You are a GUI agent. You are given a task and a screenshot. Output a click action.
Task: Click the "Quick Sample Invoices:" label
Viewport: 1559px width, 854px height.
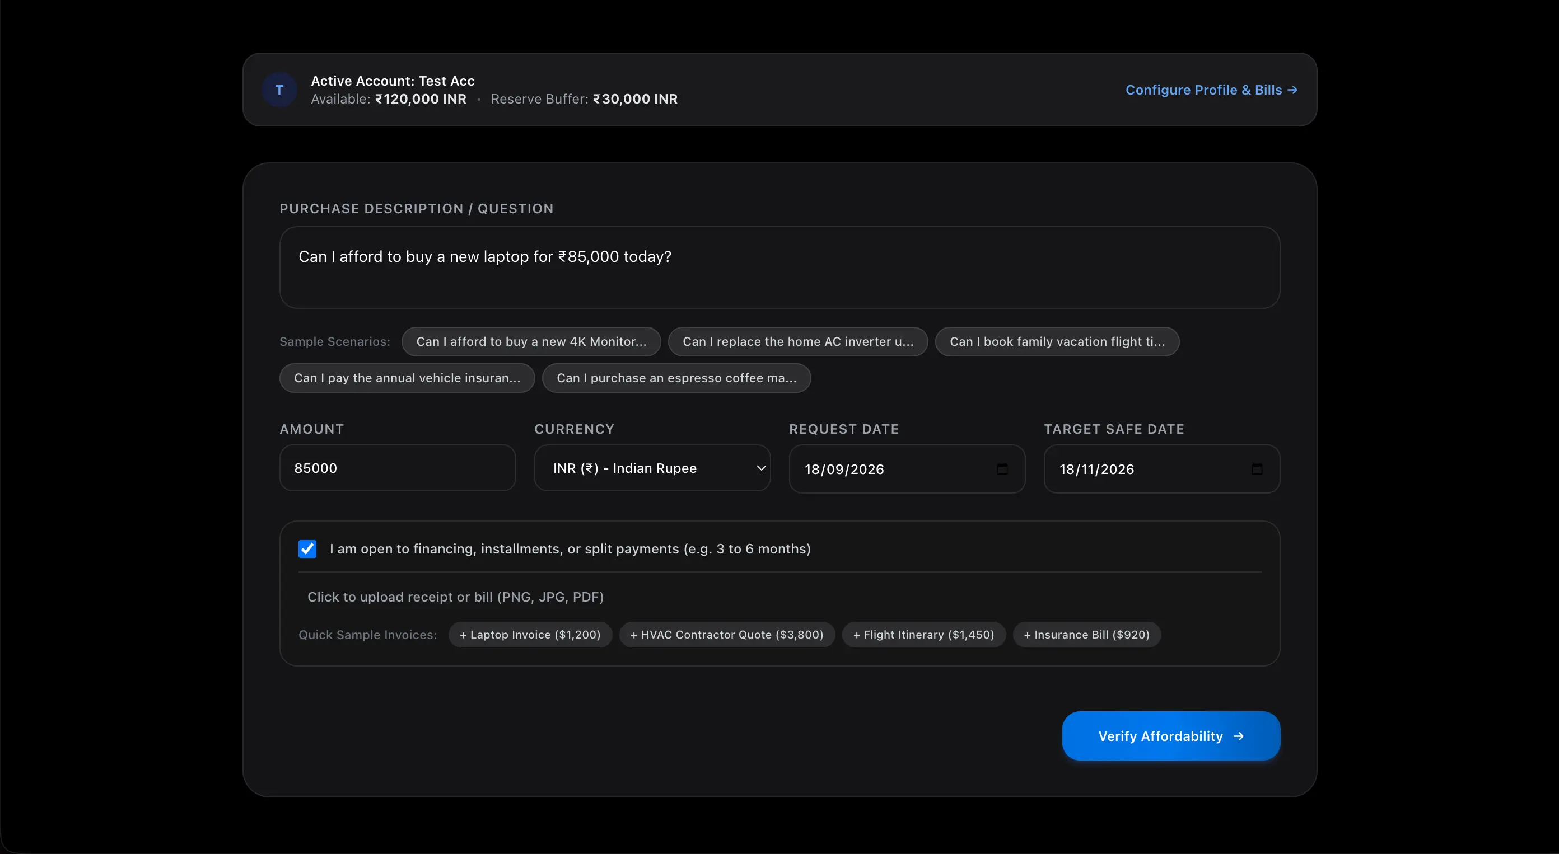click(367, 635)
